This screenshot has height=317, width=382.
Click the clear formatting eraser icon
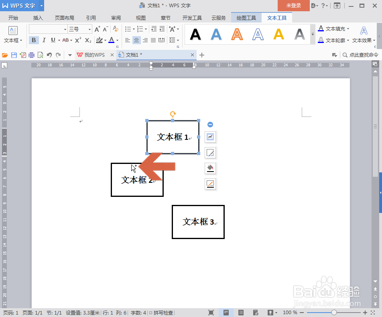click(x=116, y=29)
